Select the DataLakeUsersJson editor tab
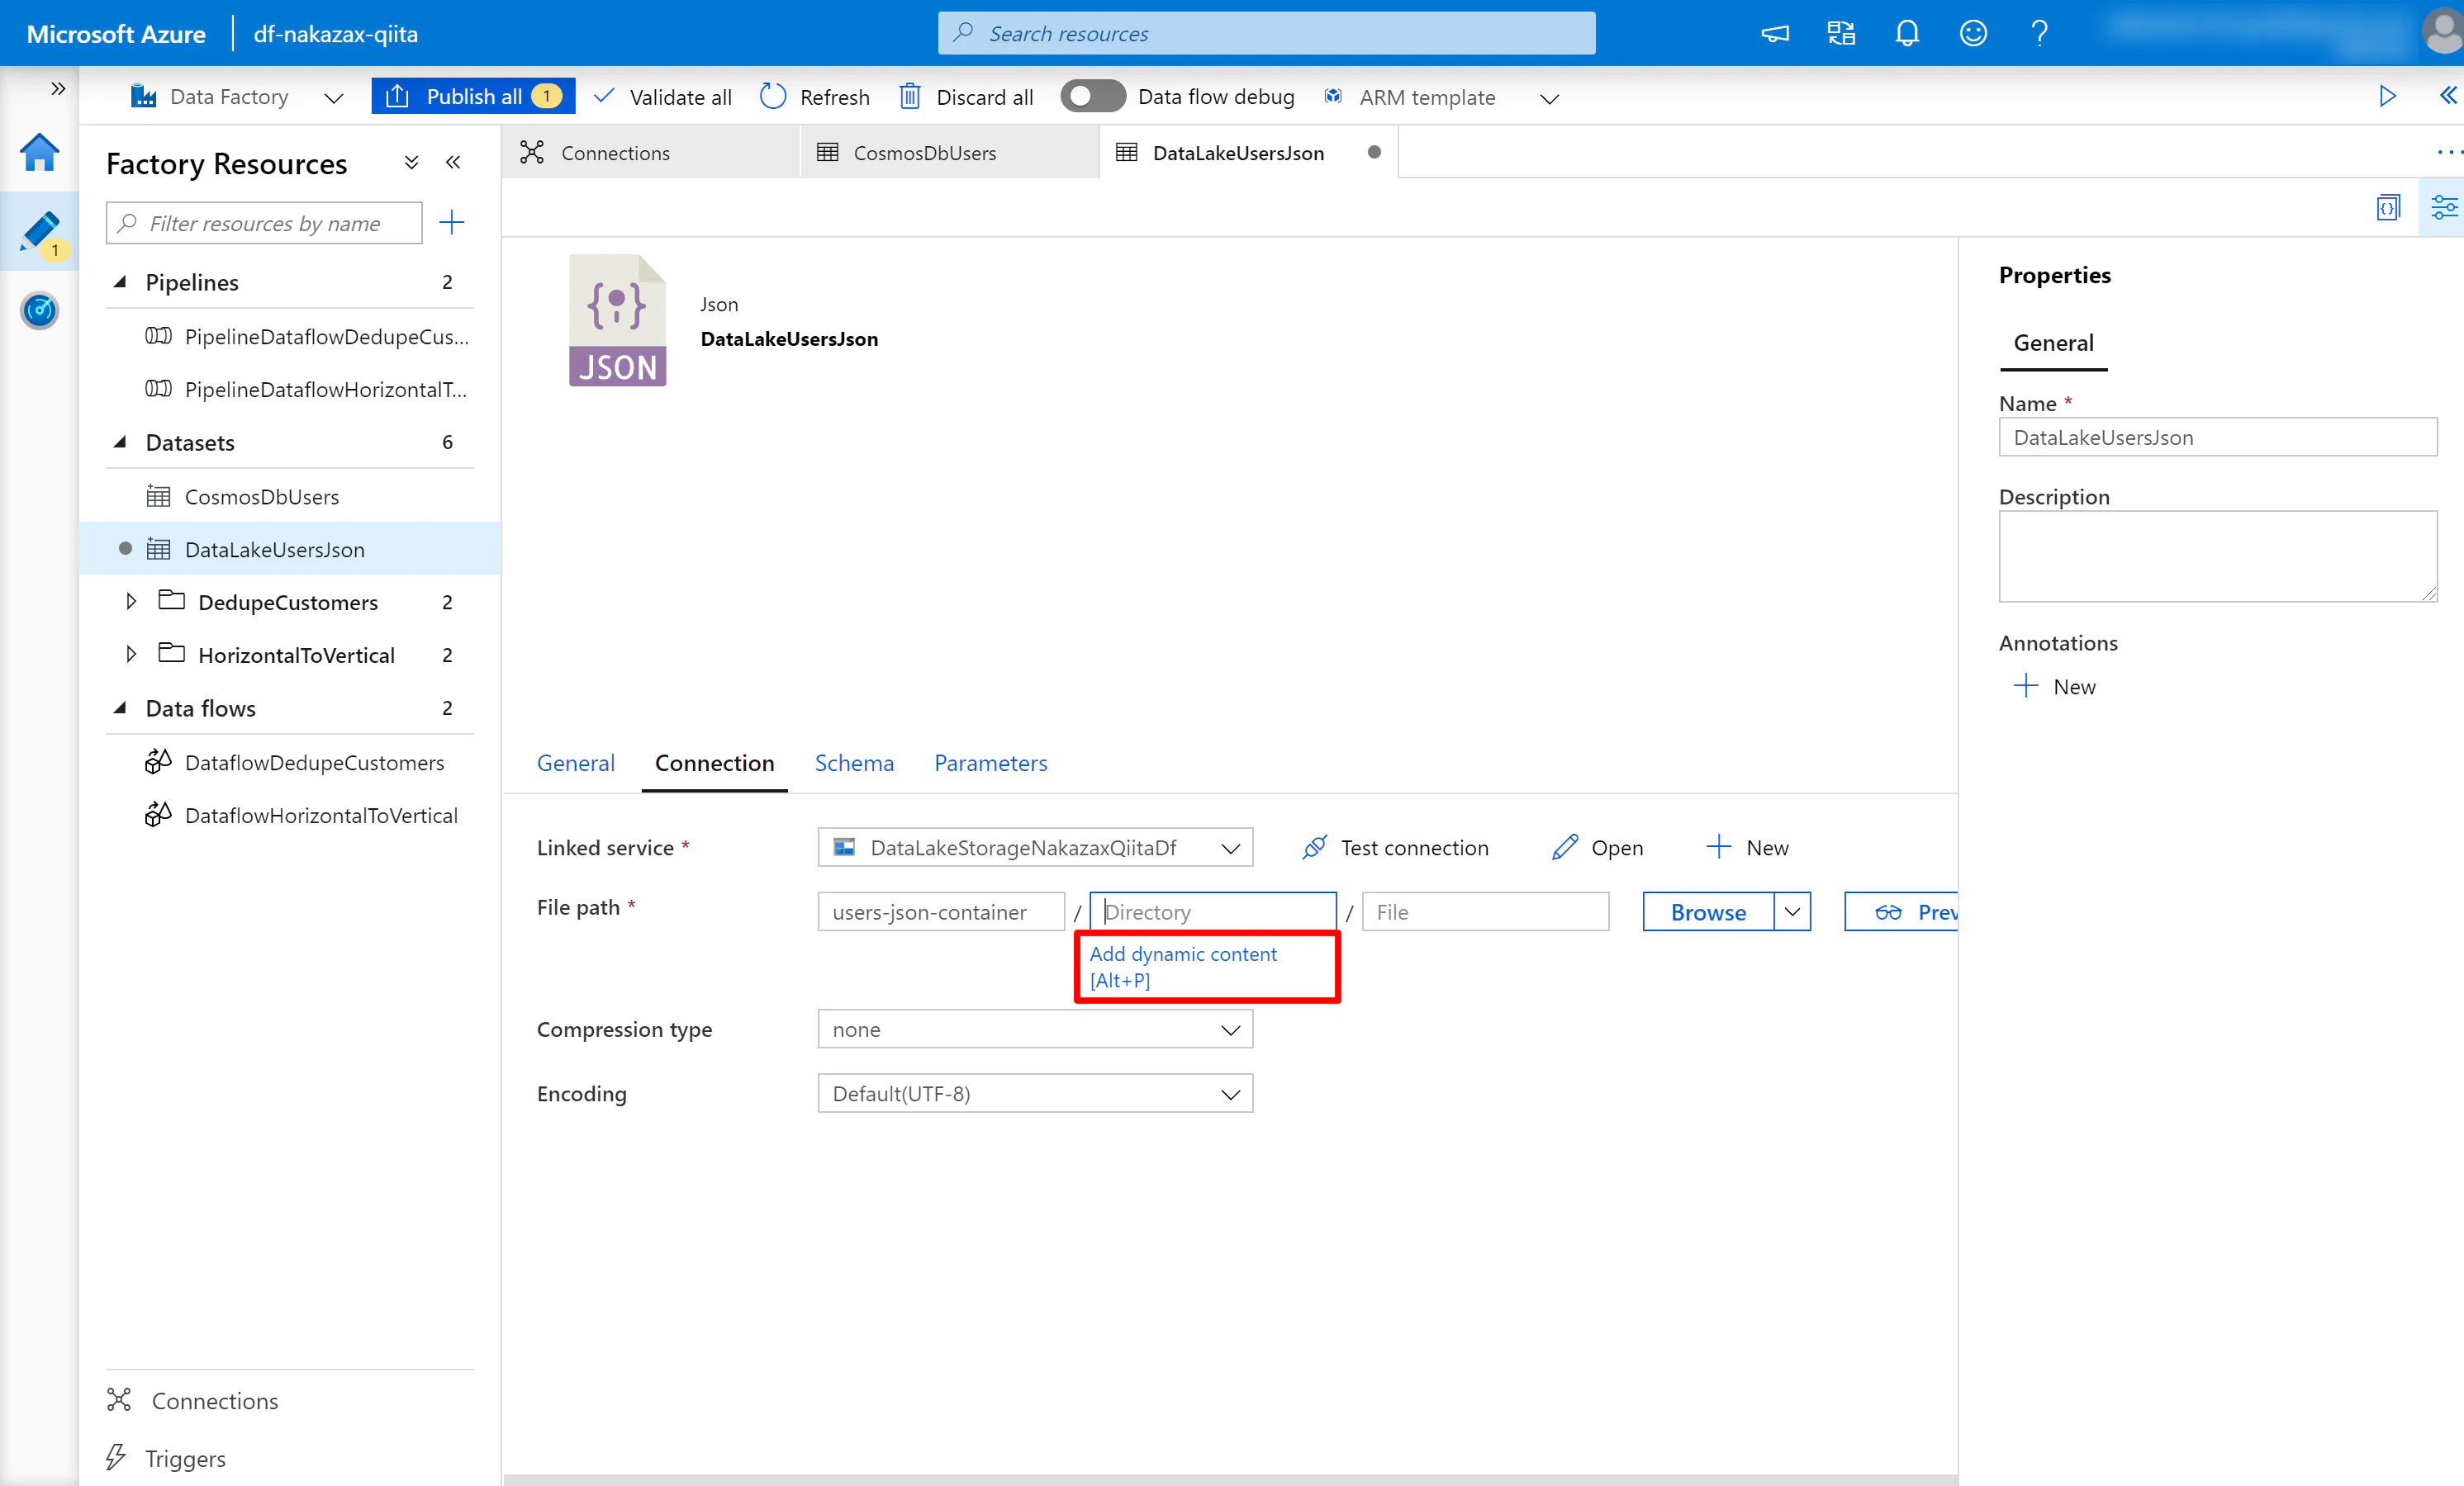The width and height of the screenshot is (2464, 1486). (1249, 153)
